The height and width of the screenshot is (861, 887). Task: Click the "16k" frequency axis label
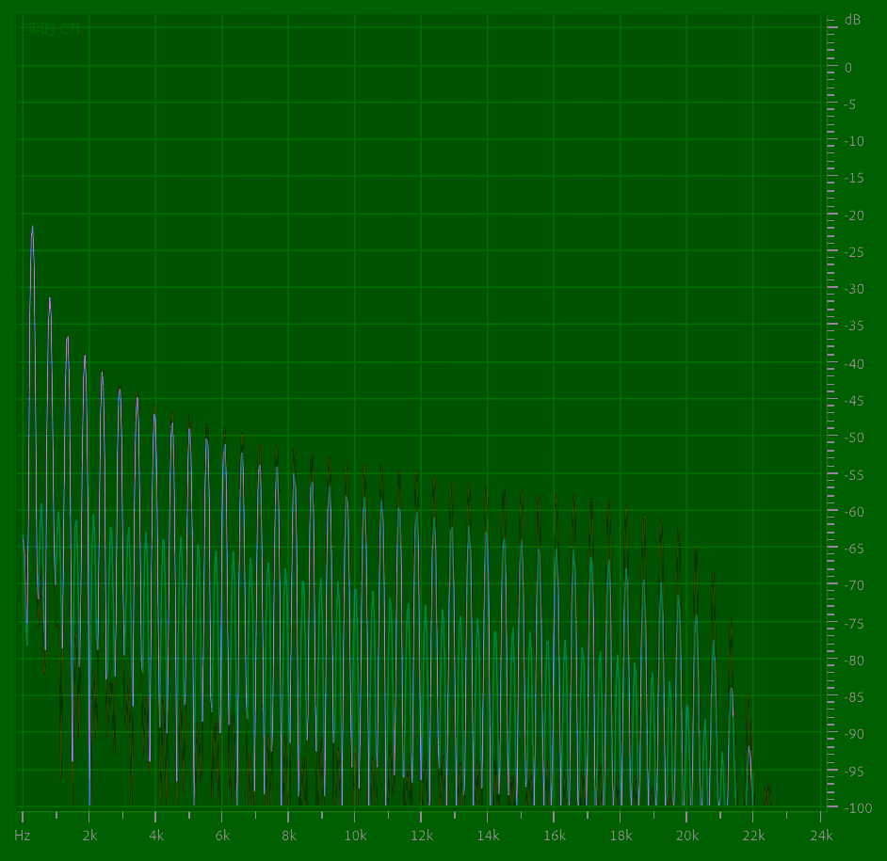[x=555, y=836]
